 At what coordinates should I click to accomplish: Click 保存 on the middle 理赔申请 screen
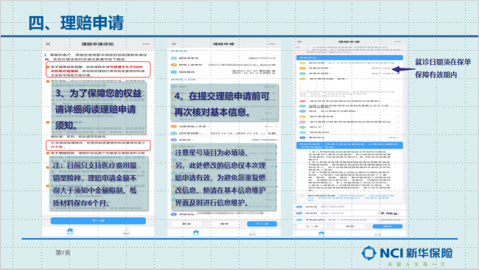click(x=224, y=224)
